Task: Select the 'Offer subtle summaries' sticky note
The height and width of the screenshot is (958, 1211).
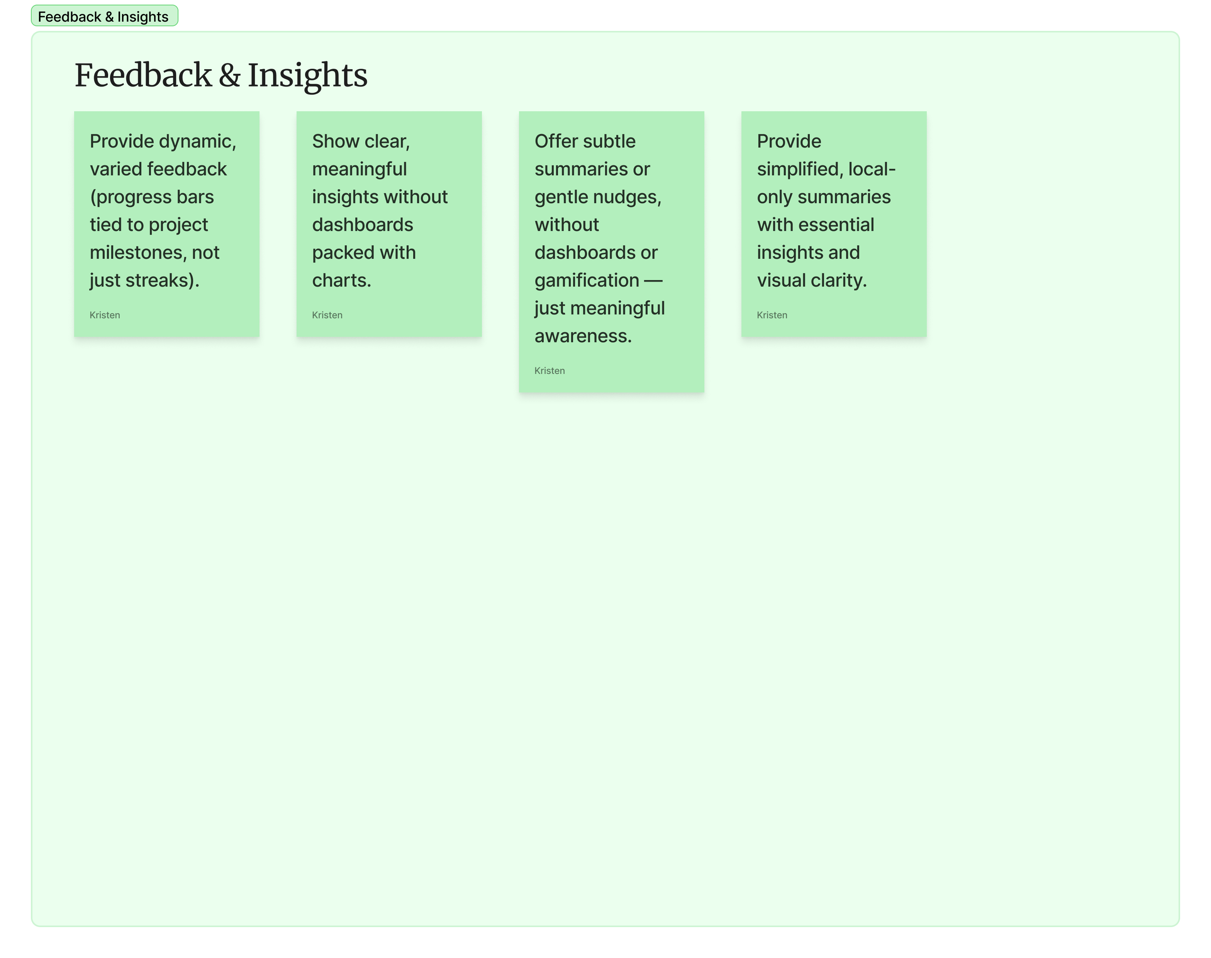Action: pos(612,252)
